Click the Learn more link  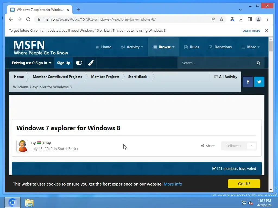(x=251, y=30)
